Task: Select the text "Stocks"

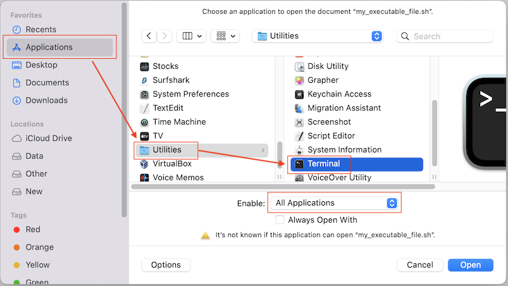Action: 166,66
